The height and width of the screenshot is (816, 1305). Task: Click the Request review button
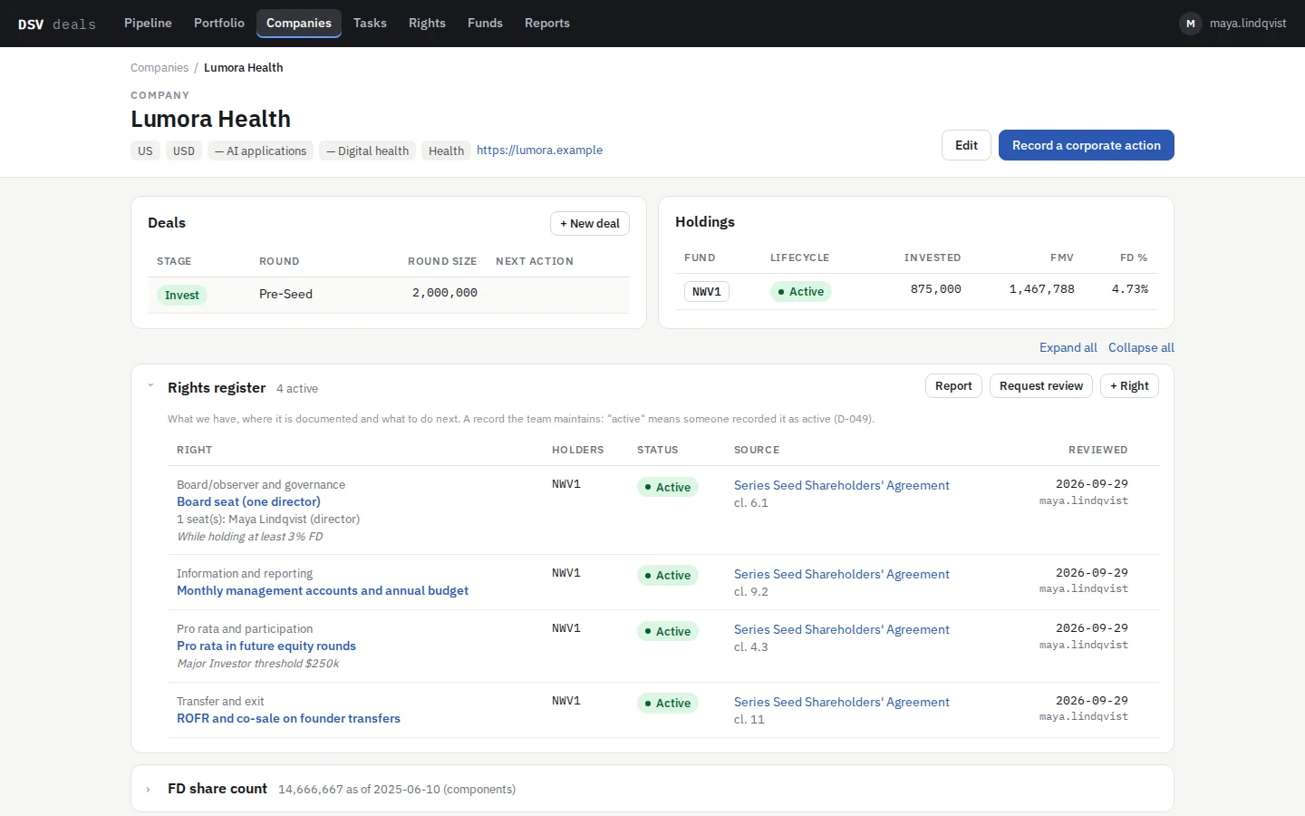point(1041,386)
